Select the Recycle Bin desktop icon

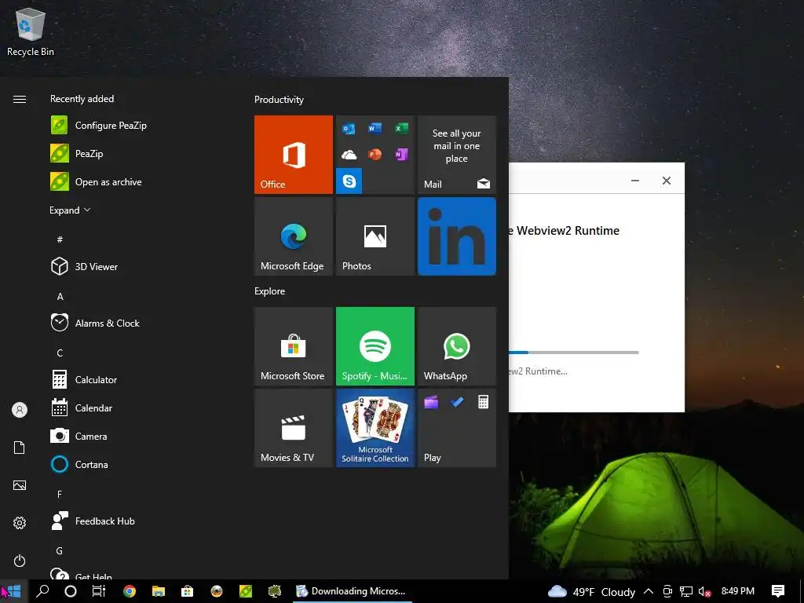pyautogui.click(x=31, y=32)
